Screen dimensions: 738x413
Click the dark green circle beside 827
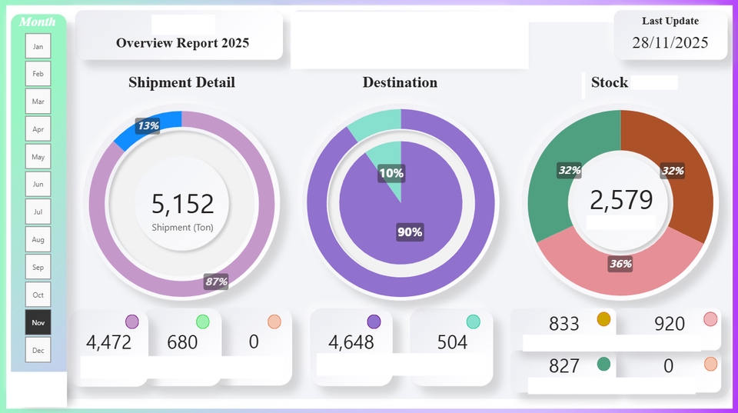click(x=603, y=363)
